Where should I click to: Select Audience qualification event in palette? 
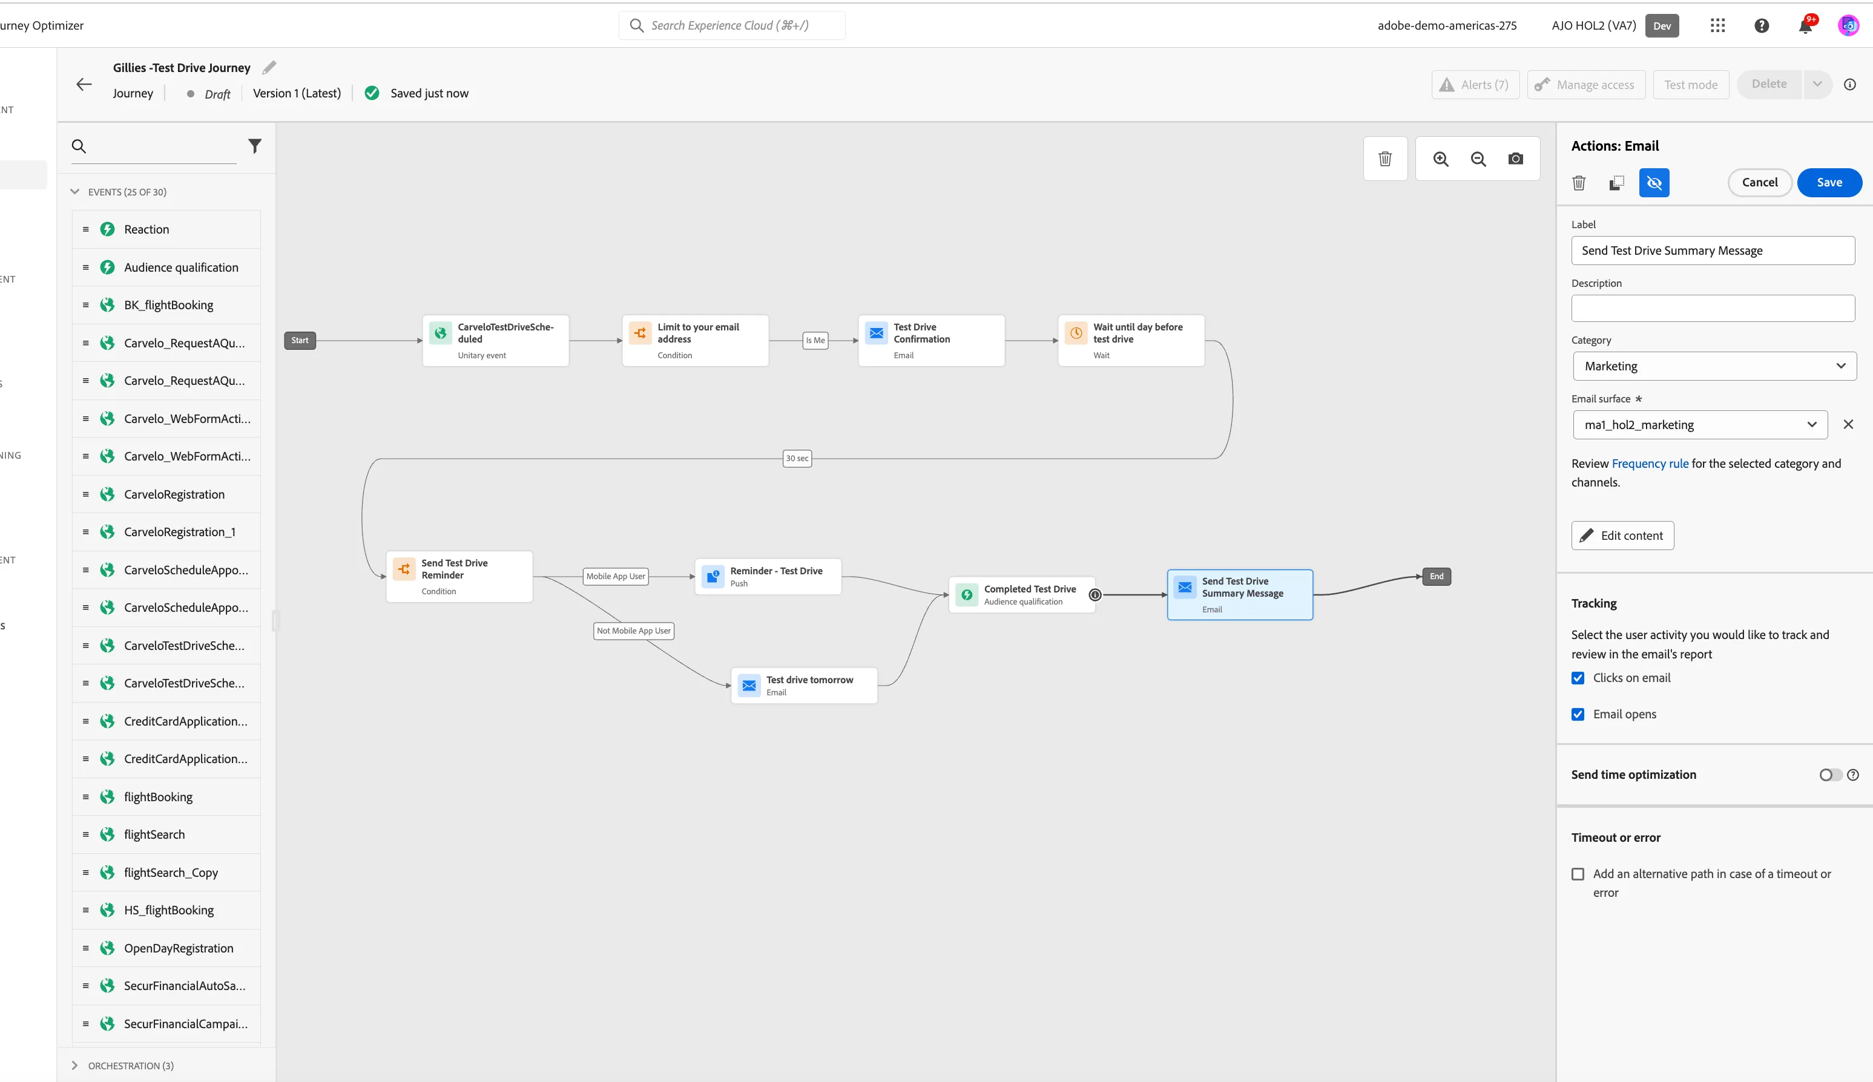(x=166, y=267)
